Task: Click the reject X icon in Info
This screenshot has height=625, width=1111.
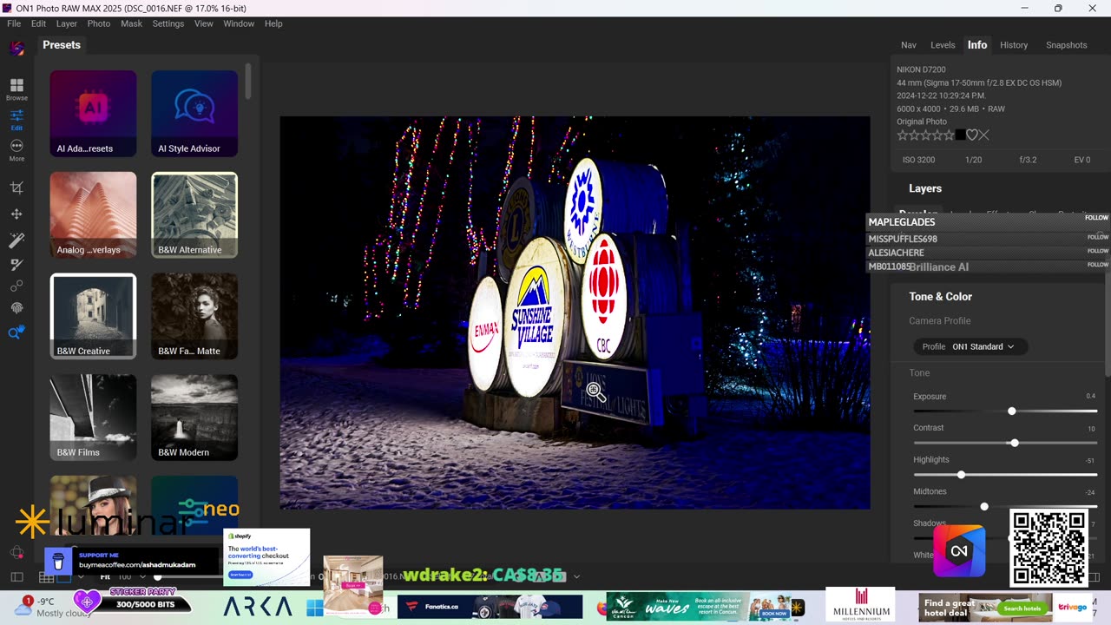Action: (984, 135)
